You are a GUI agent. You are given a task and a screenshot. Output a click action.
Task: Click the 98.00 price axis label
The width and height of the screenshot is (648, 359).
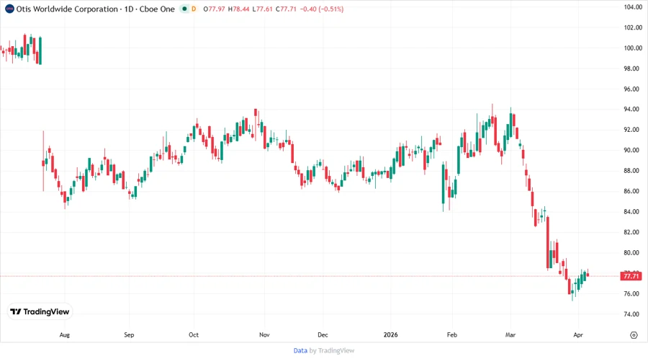point(633,68)
